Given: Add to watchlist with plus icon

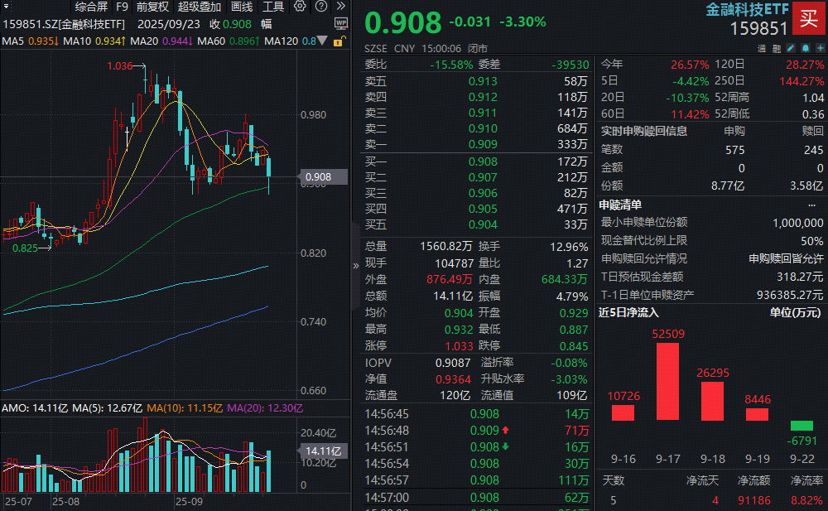Looking at the screenshot, I should click(820, 48).
